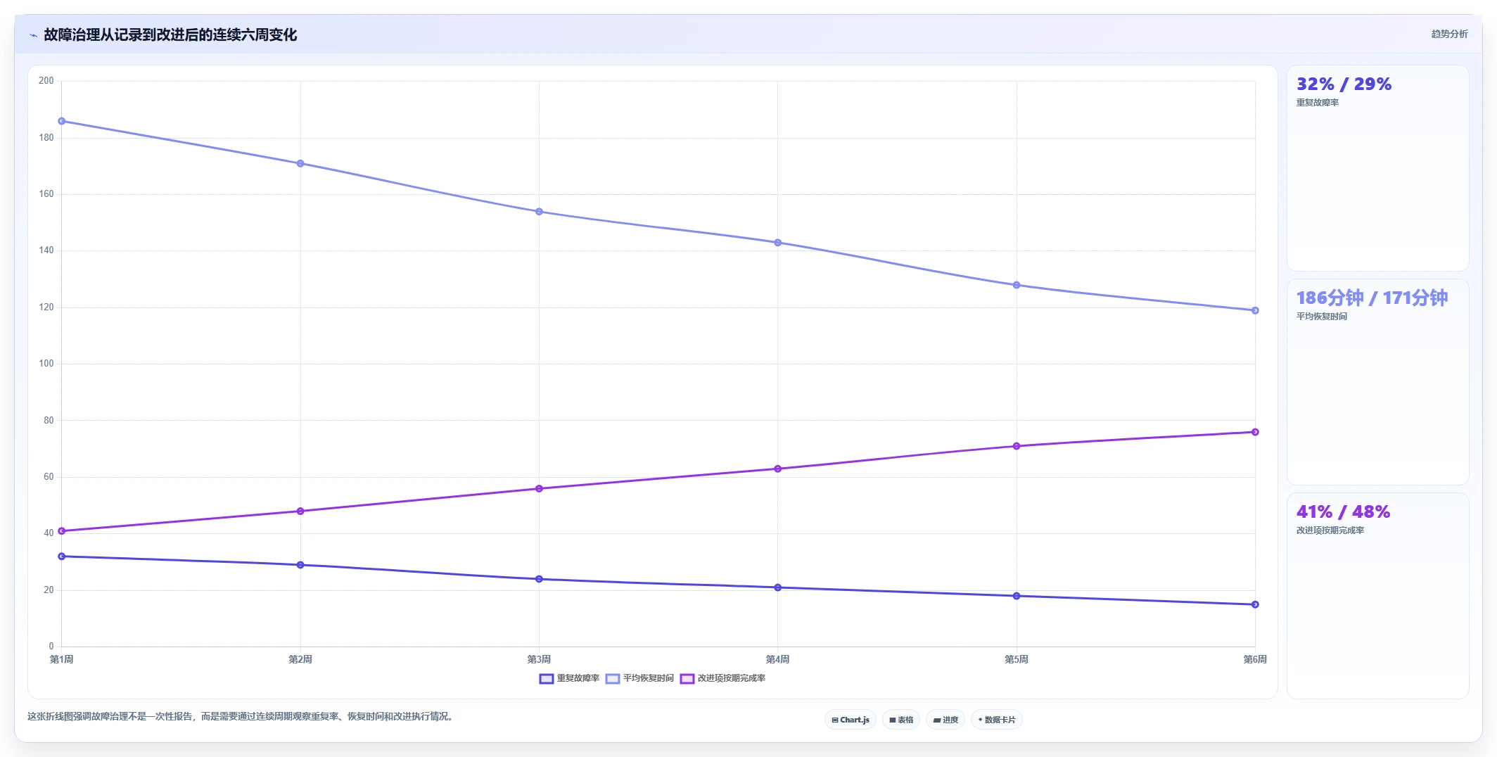This screenshot has width=1497, height=757.
Task: Click the 第4周 重复故障率 data point
Action: pos(777,587)
